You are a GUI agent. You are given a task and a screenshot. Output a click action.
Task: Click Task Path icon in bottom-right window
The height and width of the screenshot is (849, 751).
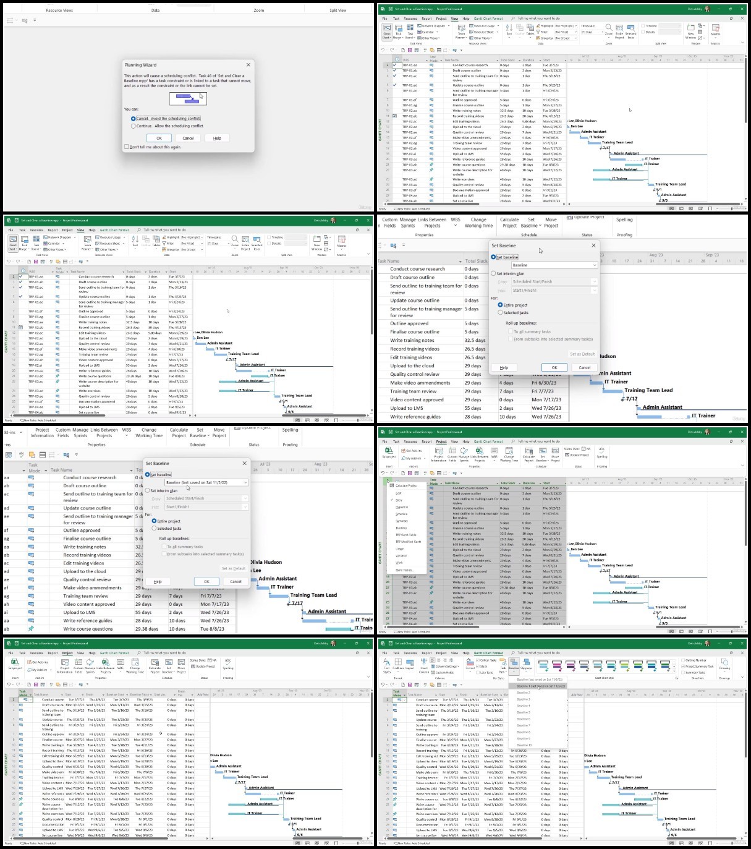click(503, 665)
